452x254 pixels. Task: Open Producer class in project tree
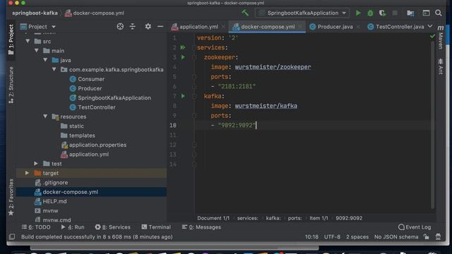coord(90,88)
